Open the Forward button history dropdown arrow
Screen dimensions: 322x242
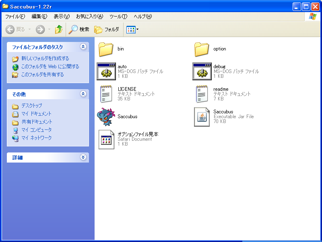coord(49,29)
